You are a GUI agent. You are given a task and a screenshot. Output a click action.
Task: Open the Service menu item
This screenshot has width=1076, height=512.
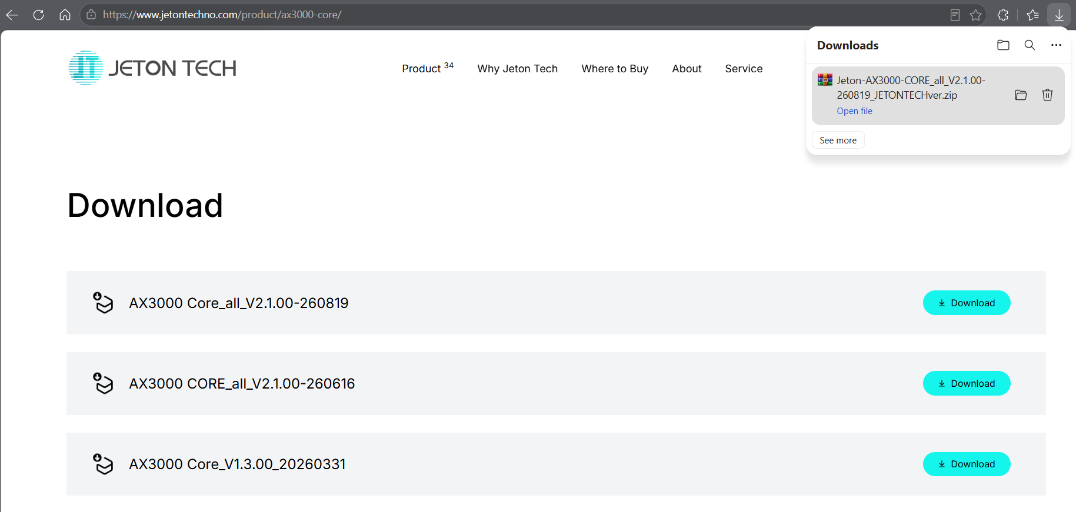(744, 69)
